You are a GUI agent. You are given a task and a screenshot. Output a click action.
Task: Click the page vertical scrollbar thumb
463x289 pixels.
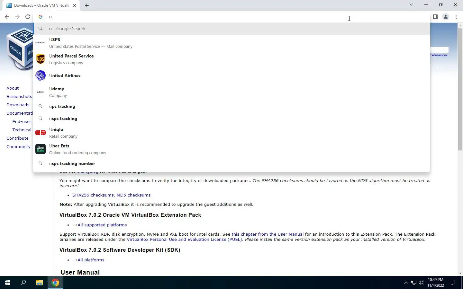460,89
